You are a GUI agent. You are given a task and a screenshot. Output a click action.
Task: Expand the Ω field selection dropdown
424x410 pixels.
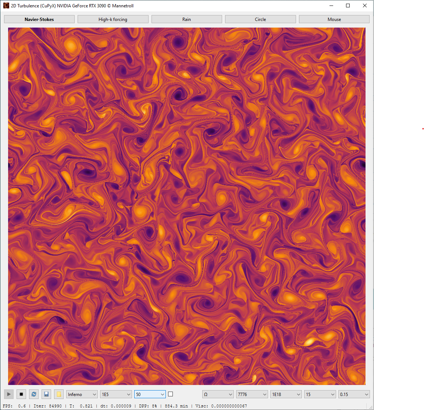pyautogui.click(x=218, y=394)
